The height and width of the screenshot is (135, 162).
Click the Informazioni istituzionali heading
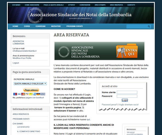(x=27, y=109)
